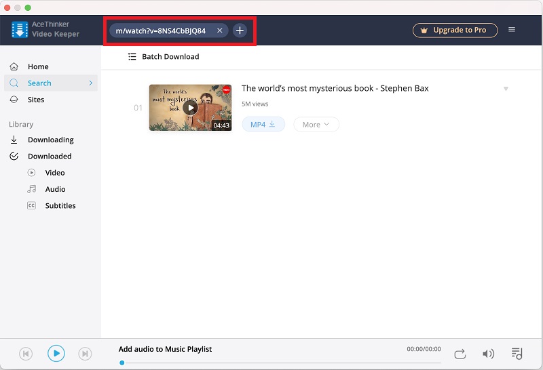
Task: Click the plus icon to add URL
Action: coord(240,30)
